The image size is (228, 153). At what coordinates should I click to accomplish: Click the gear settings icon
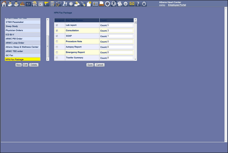pos(125,4)
